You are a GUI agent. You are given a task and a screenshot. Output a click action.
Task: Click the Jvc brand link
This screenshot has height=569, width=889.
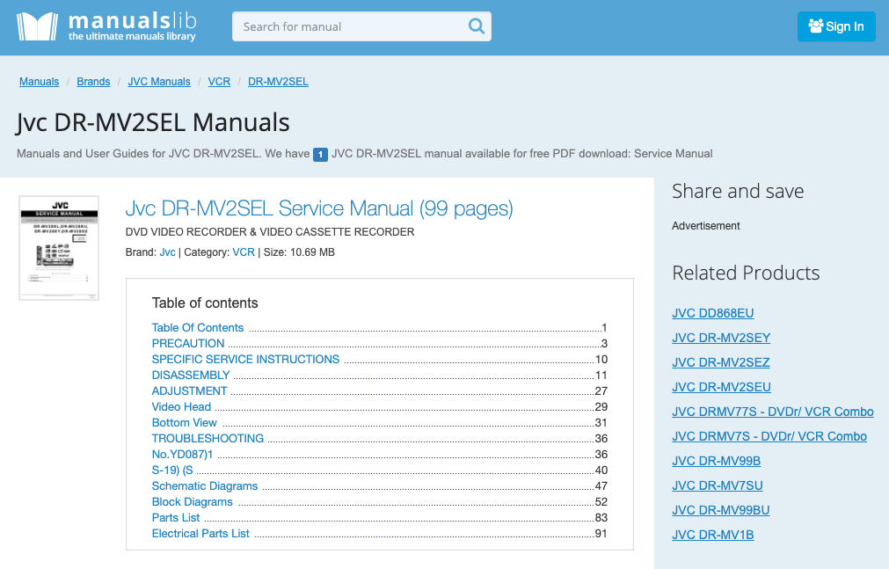pyautogui.click(x=167, y=252)
